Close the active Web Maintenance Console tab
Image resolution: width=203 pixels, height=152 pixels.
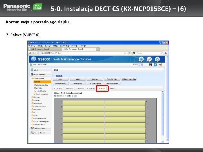(x=94, y=49)
